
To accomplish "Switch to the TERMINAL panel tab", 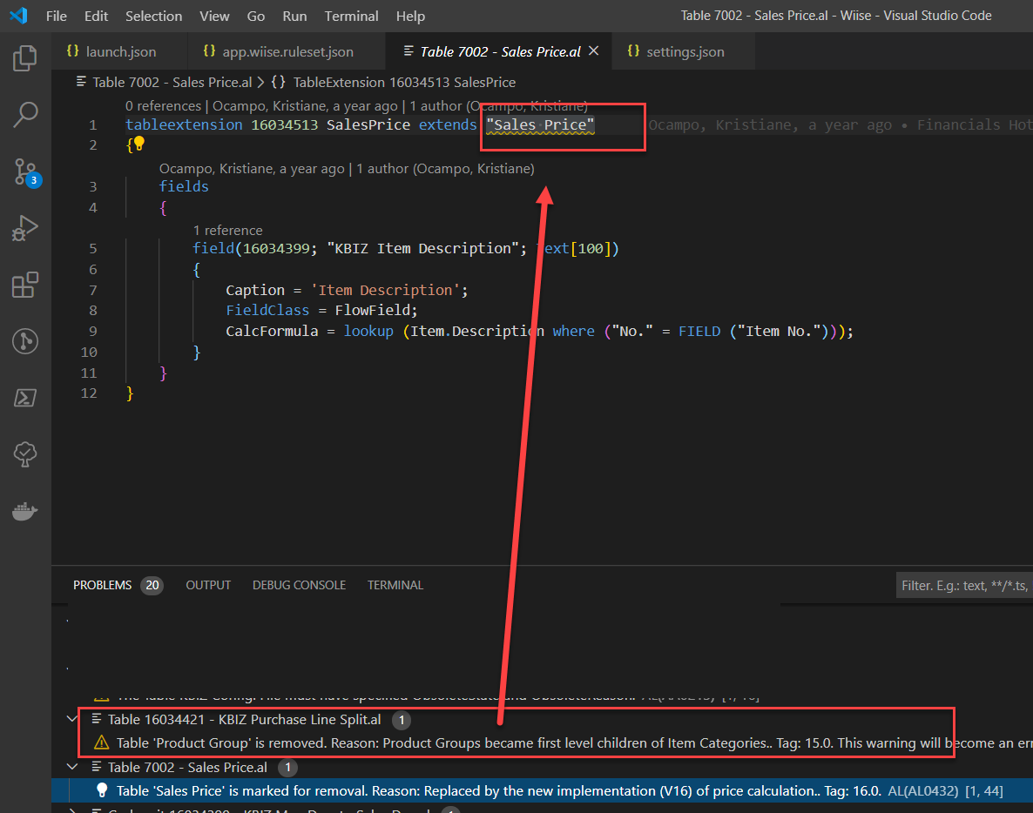I will tap(395, 585).
